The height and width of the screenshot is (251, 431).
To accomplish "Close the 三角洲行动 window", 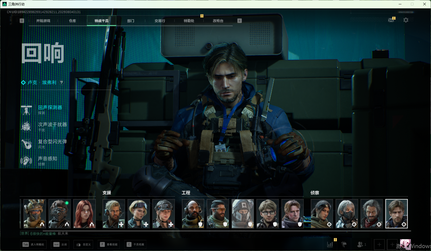I will pos(425,4).
